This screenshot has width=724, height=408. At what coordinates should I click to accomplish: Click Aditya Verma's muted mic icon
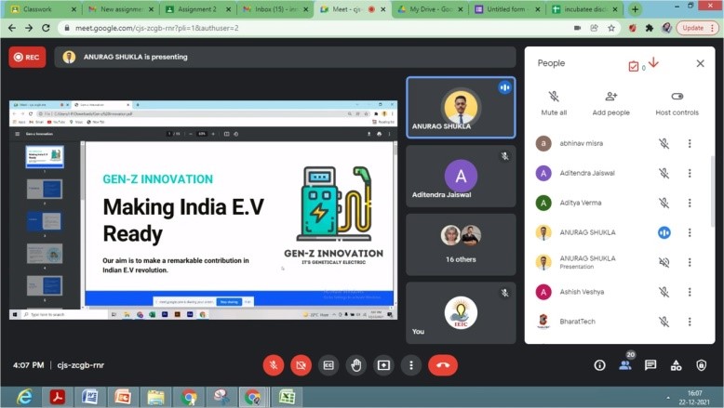pos(664,203)
